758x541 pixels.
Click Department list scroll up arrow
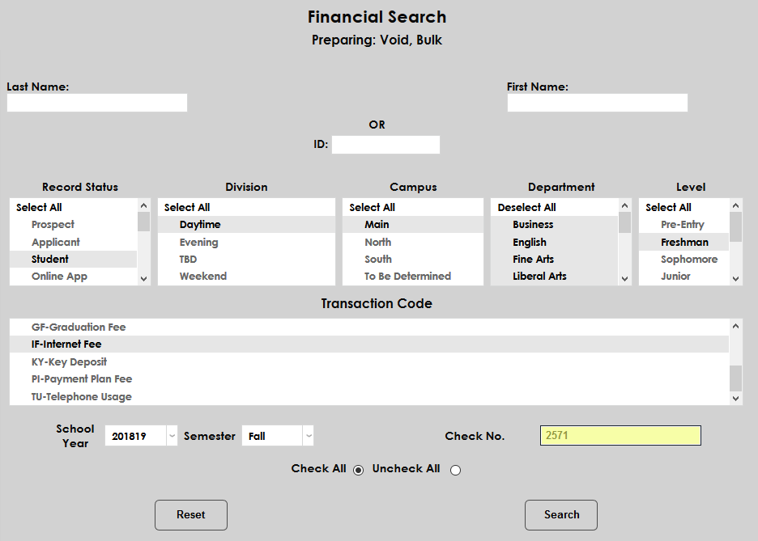pyautogui.click(x=624, y=205)
